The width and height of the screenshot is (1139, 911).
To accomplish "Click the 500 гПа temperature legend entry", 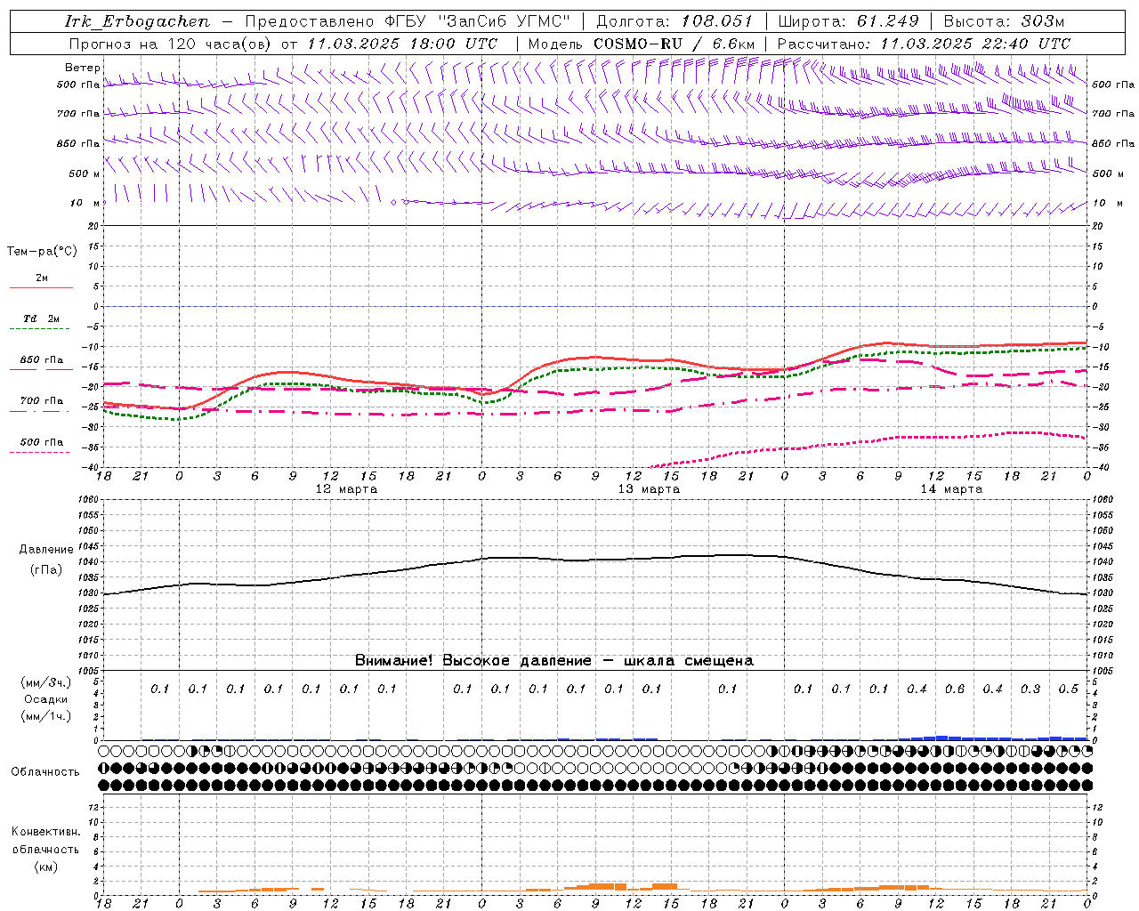I will 42,442.
